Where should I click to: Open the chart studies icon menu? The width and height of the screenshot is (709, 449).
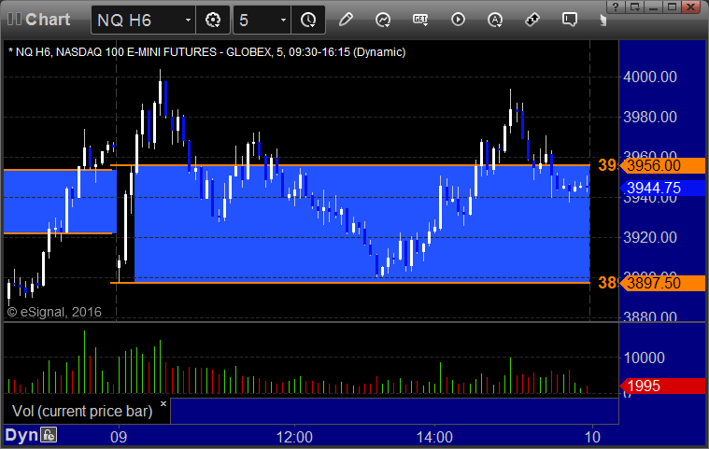383,20
